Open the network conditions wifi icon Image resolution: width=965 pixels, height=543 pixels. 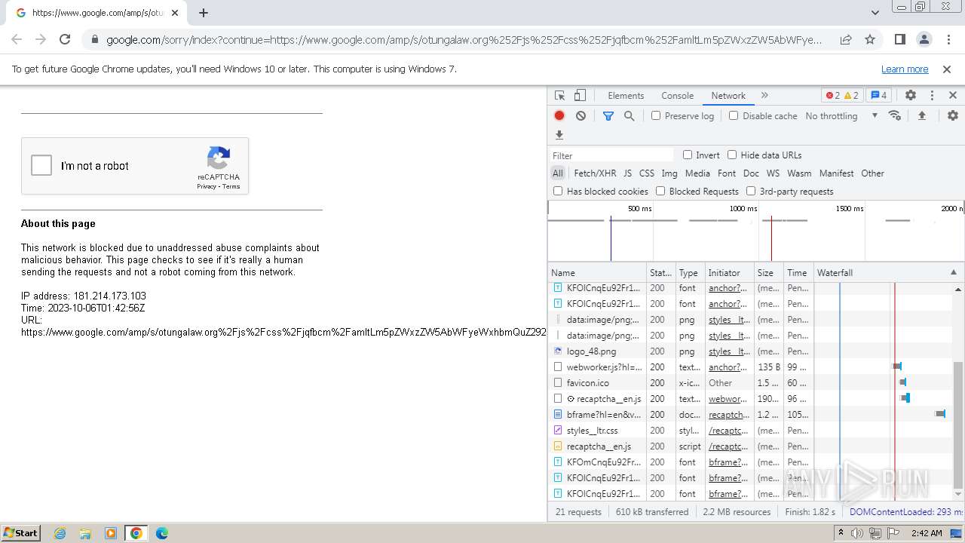pyautogui.click(x=895, y=115)
